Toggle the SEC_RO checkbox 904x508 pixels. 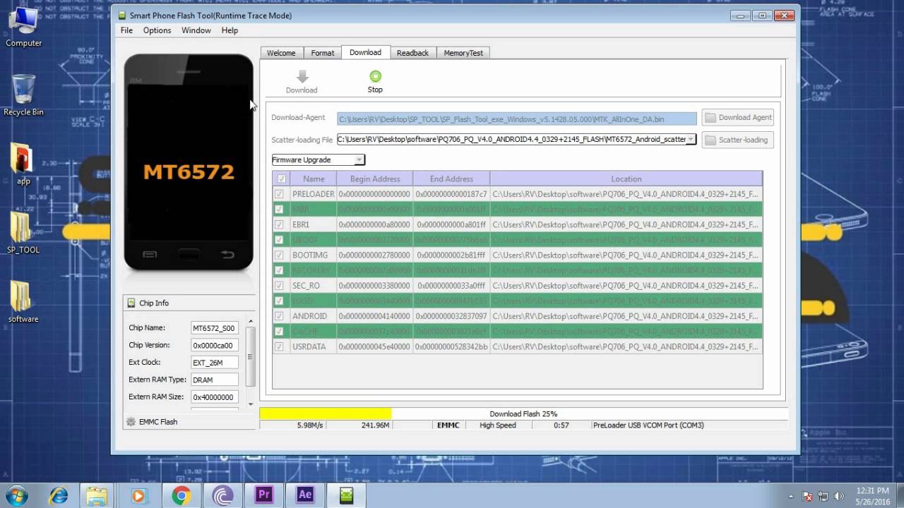[280, 286]
